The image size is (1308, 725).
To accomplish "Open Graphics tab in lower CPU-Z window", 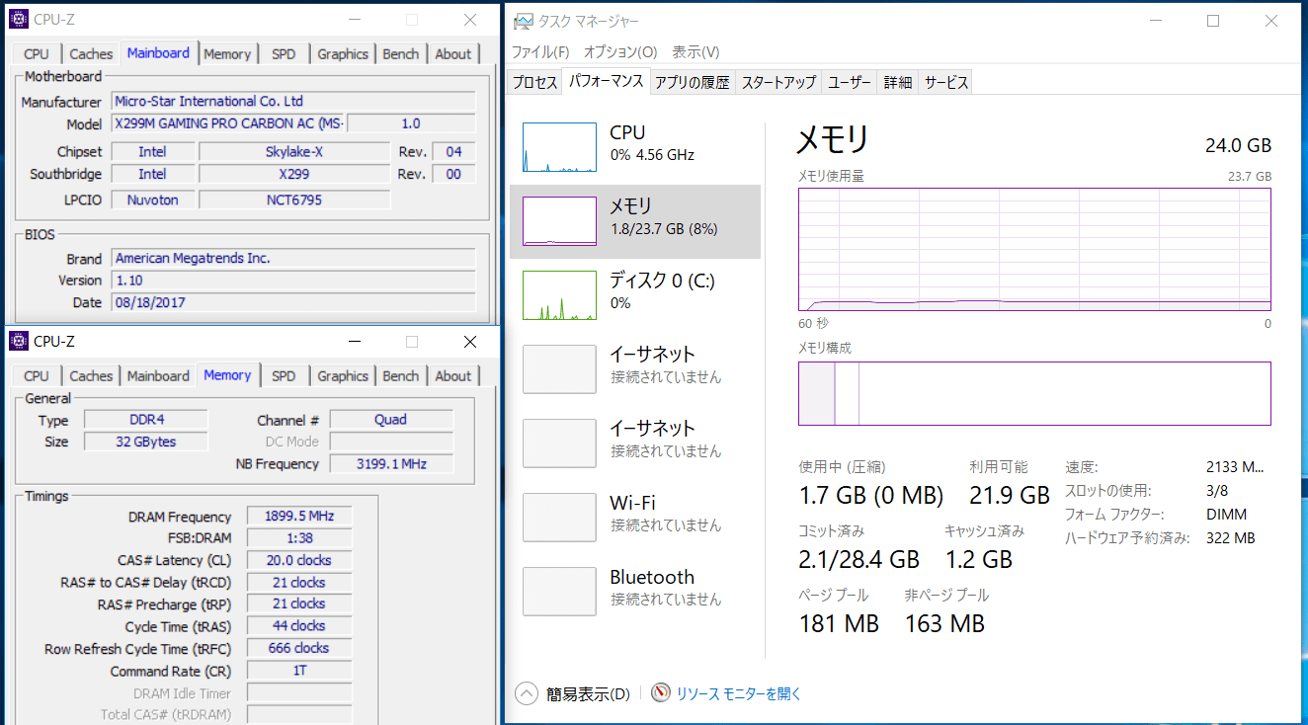I will (343, 376).
